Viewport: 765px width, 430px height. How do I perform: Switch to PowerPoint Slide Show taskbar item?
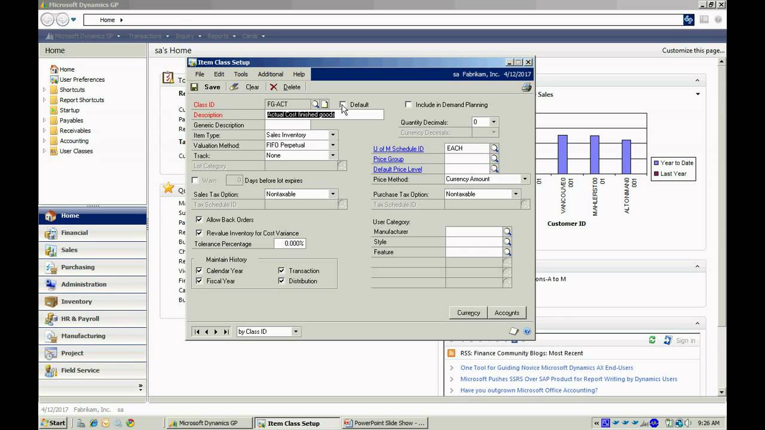click(x=386, y=423)
